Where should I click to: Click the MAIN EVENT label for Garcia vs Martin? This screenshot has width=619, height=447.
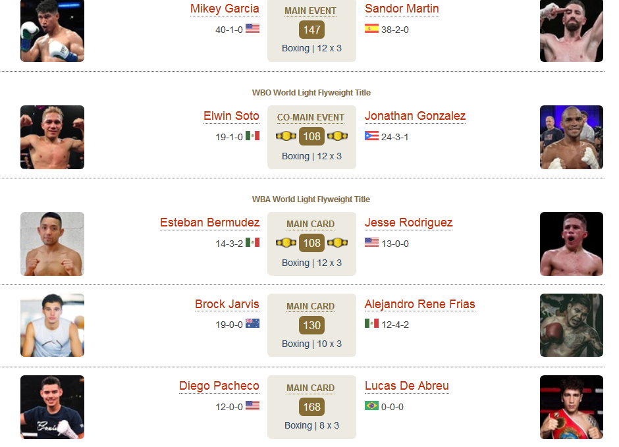click(x=311, y=11)
